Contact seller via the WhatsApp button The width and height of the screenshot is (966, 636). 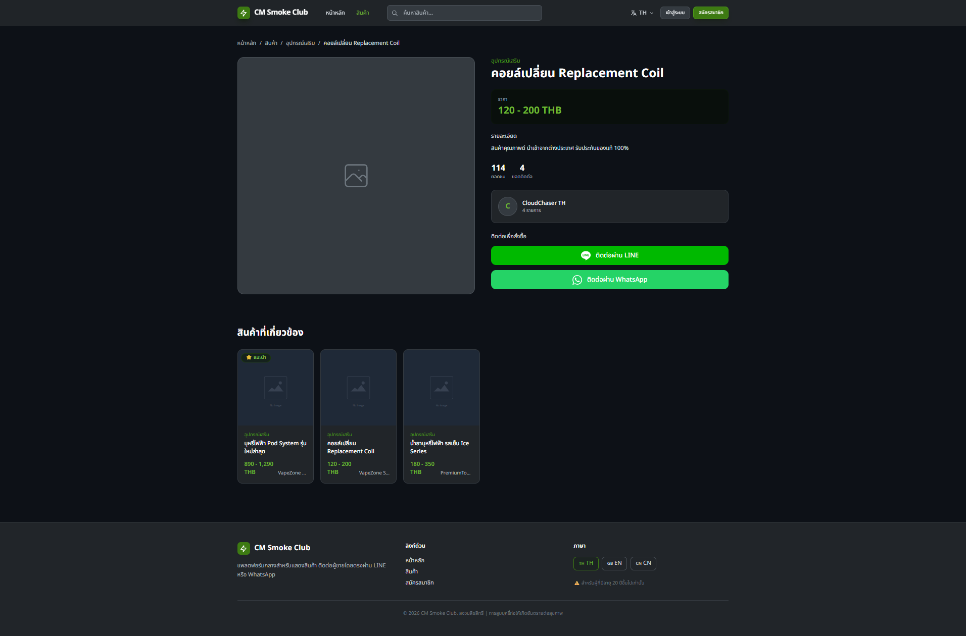(x=609, y=280)
